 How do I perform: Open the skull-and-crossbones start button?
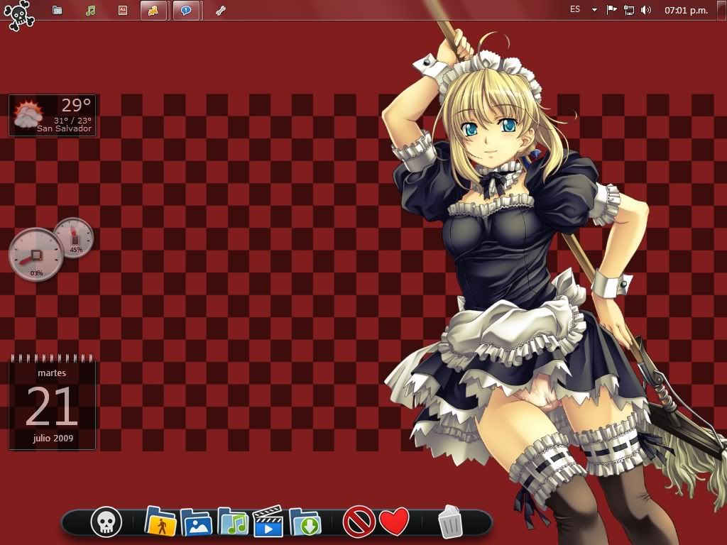pyautogui.click(x=19, y=15)
